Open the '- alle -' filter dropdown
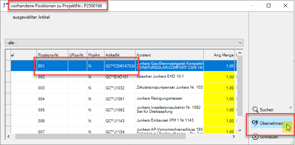Viewport: 295px width, 145px height. click(124, 43)
